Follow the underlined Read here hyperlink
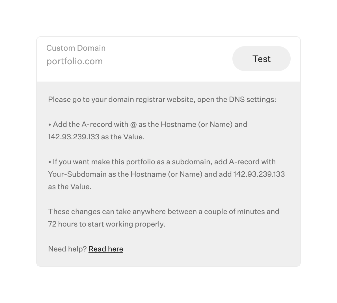337x303 pixels. 106,249
